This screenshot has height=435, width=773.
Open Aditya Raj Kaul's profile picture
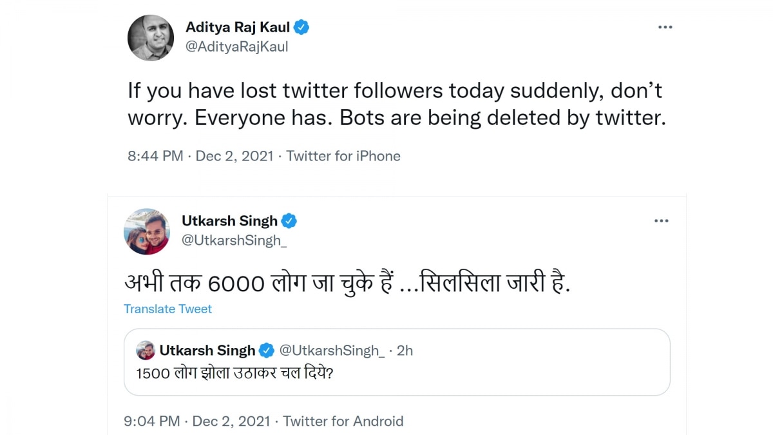tap(151, 37)
